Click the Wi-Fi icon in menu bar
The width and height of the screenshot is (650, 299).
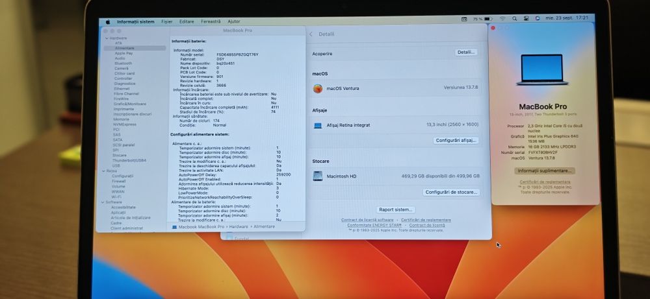point(503,19)
